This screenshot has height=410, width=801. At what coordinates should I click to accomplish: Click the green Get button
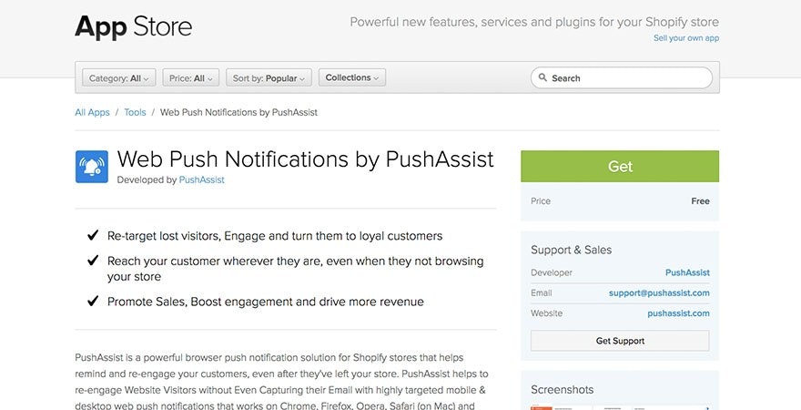(x=620, y=167)
